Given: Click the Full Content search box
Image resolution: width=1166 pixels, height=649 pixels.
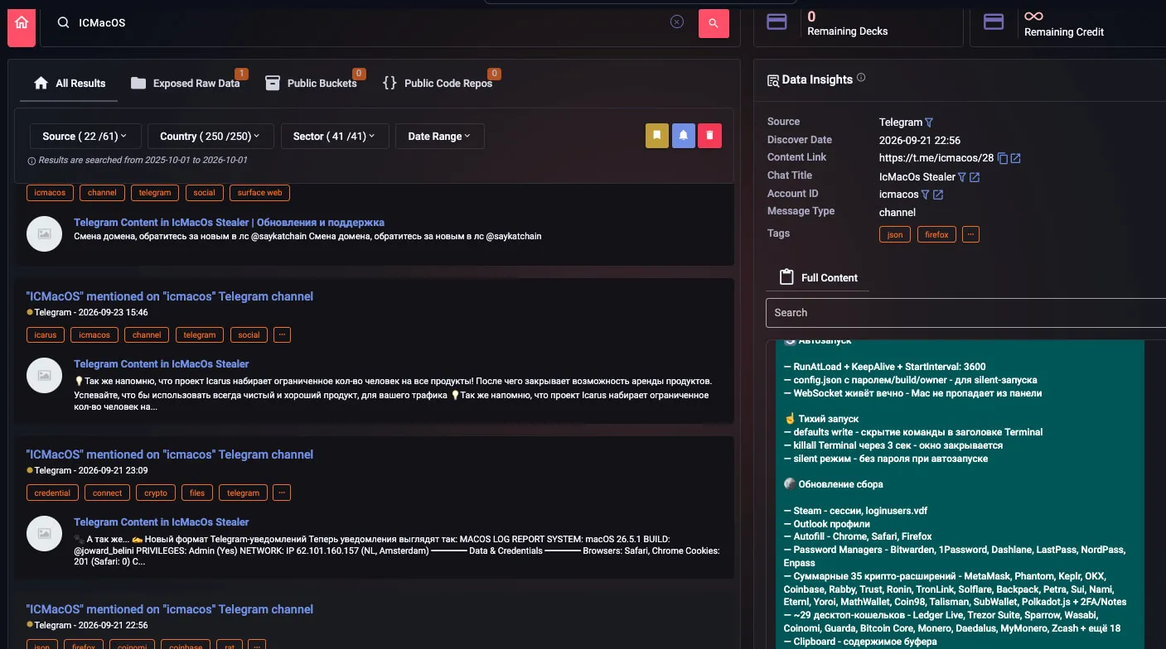Looking at the screenshot, I should [965, 313].
